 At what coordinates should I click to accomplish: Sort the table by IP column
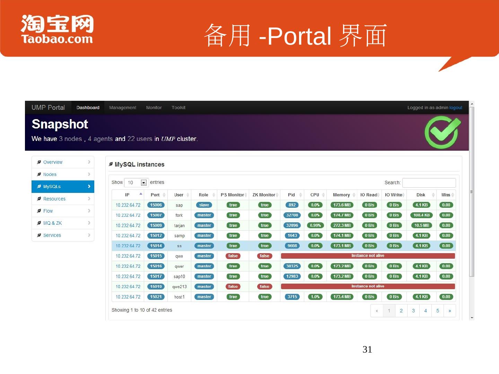point(128,195)
